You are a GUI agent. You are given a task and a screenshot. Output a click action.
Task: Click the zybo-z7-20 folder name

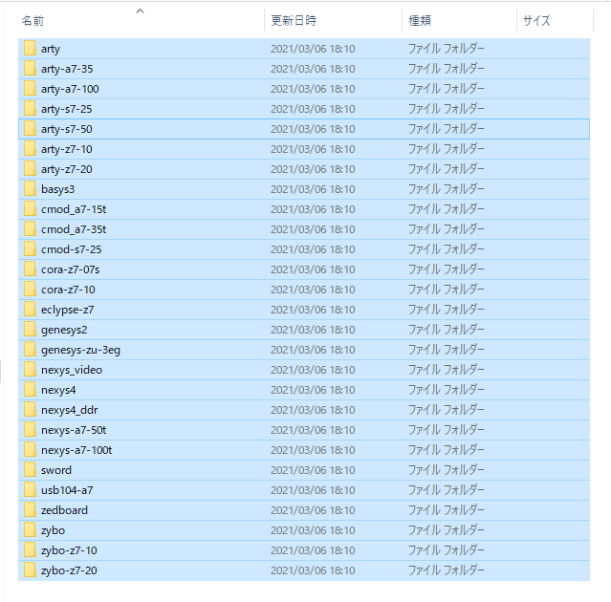[69, 570]
